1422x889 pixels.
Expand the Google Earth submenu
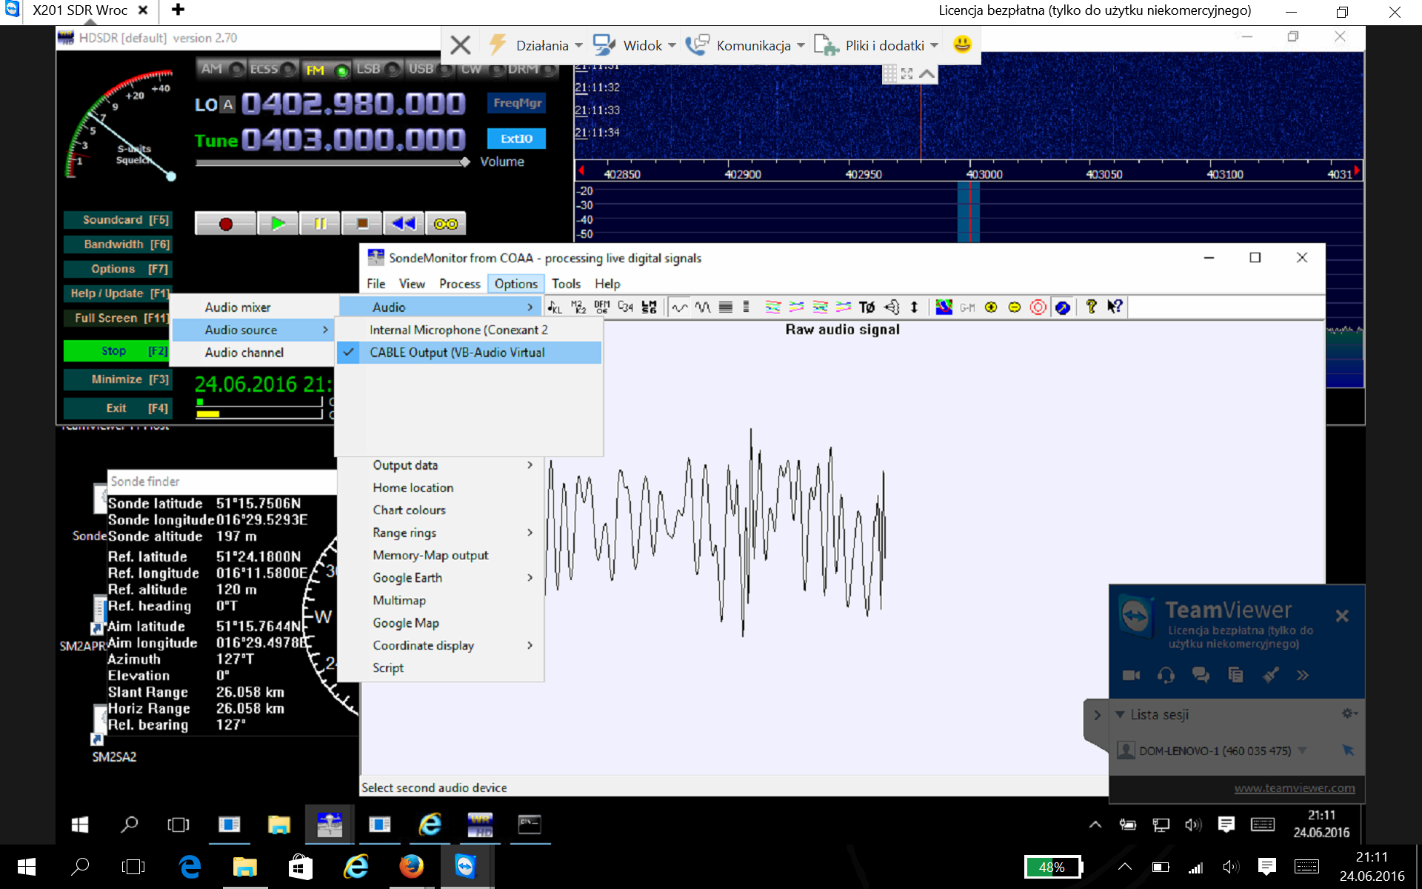pos(441,578)
